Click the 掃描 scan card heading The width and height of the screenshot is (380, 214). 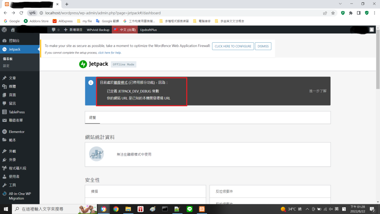pos(95,191)
